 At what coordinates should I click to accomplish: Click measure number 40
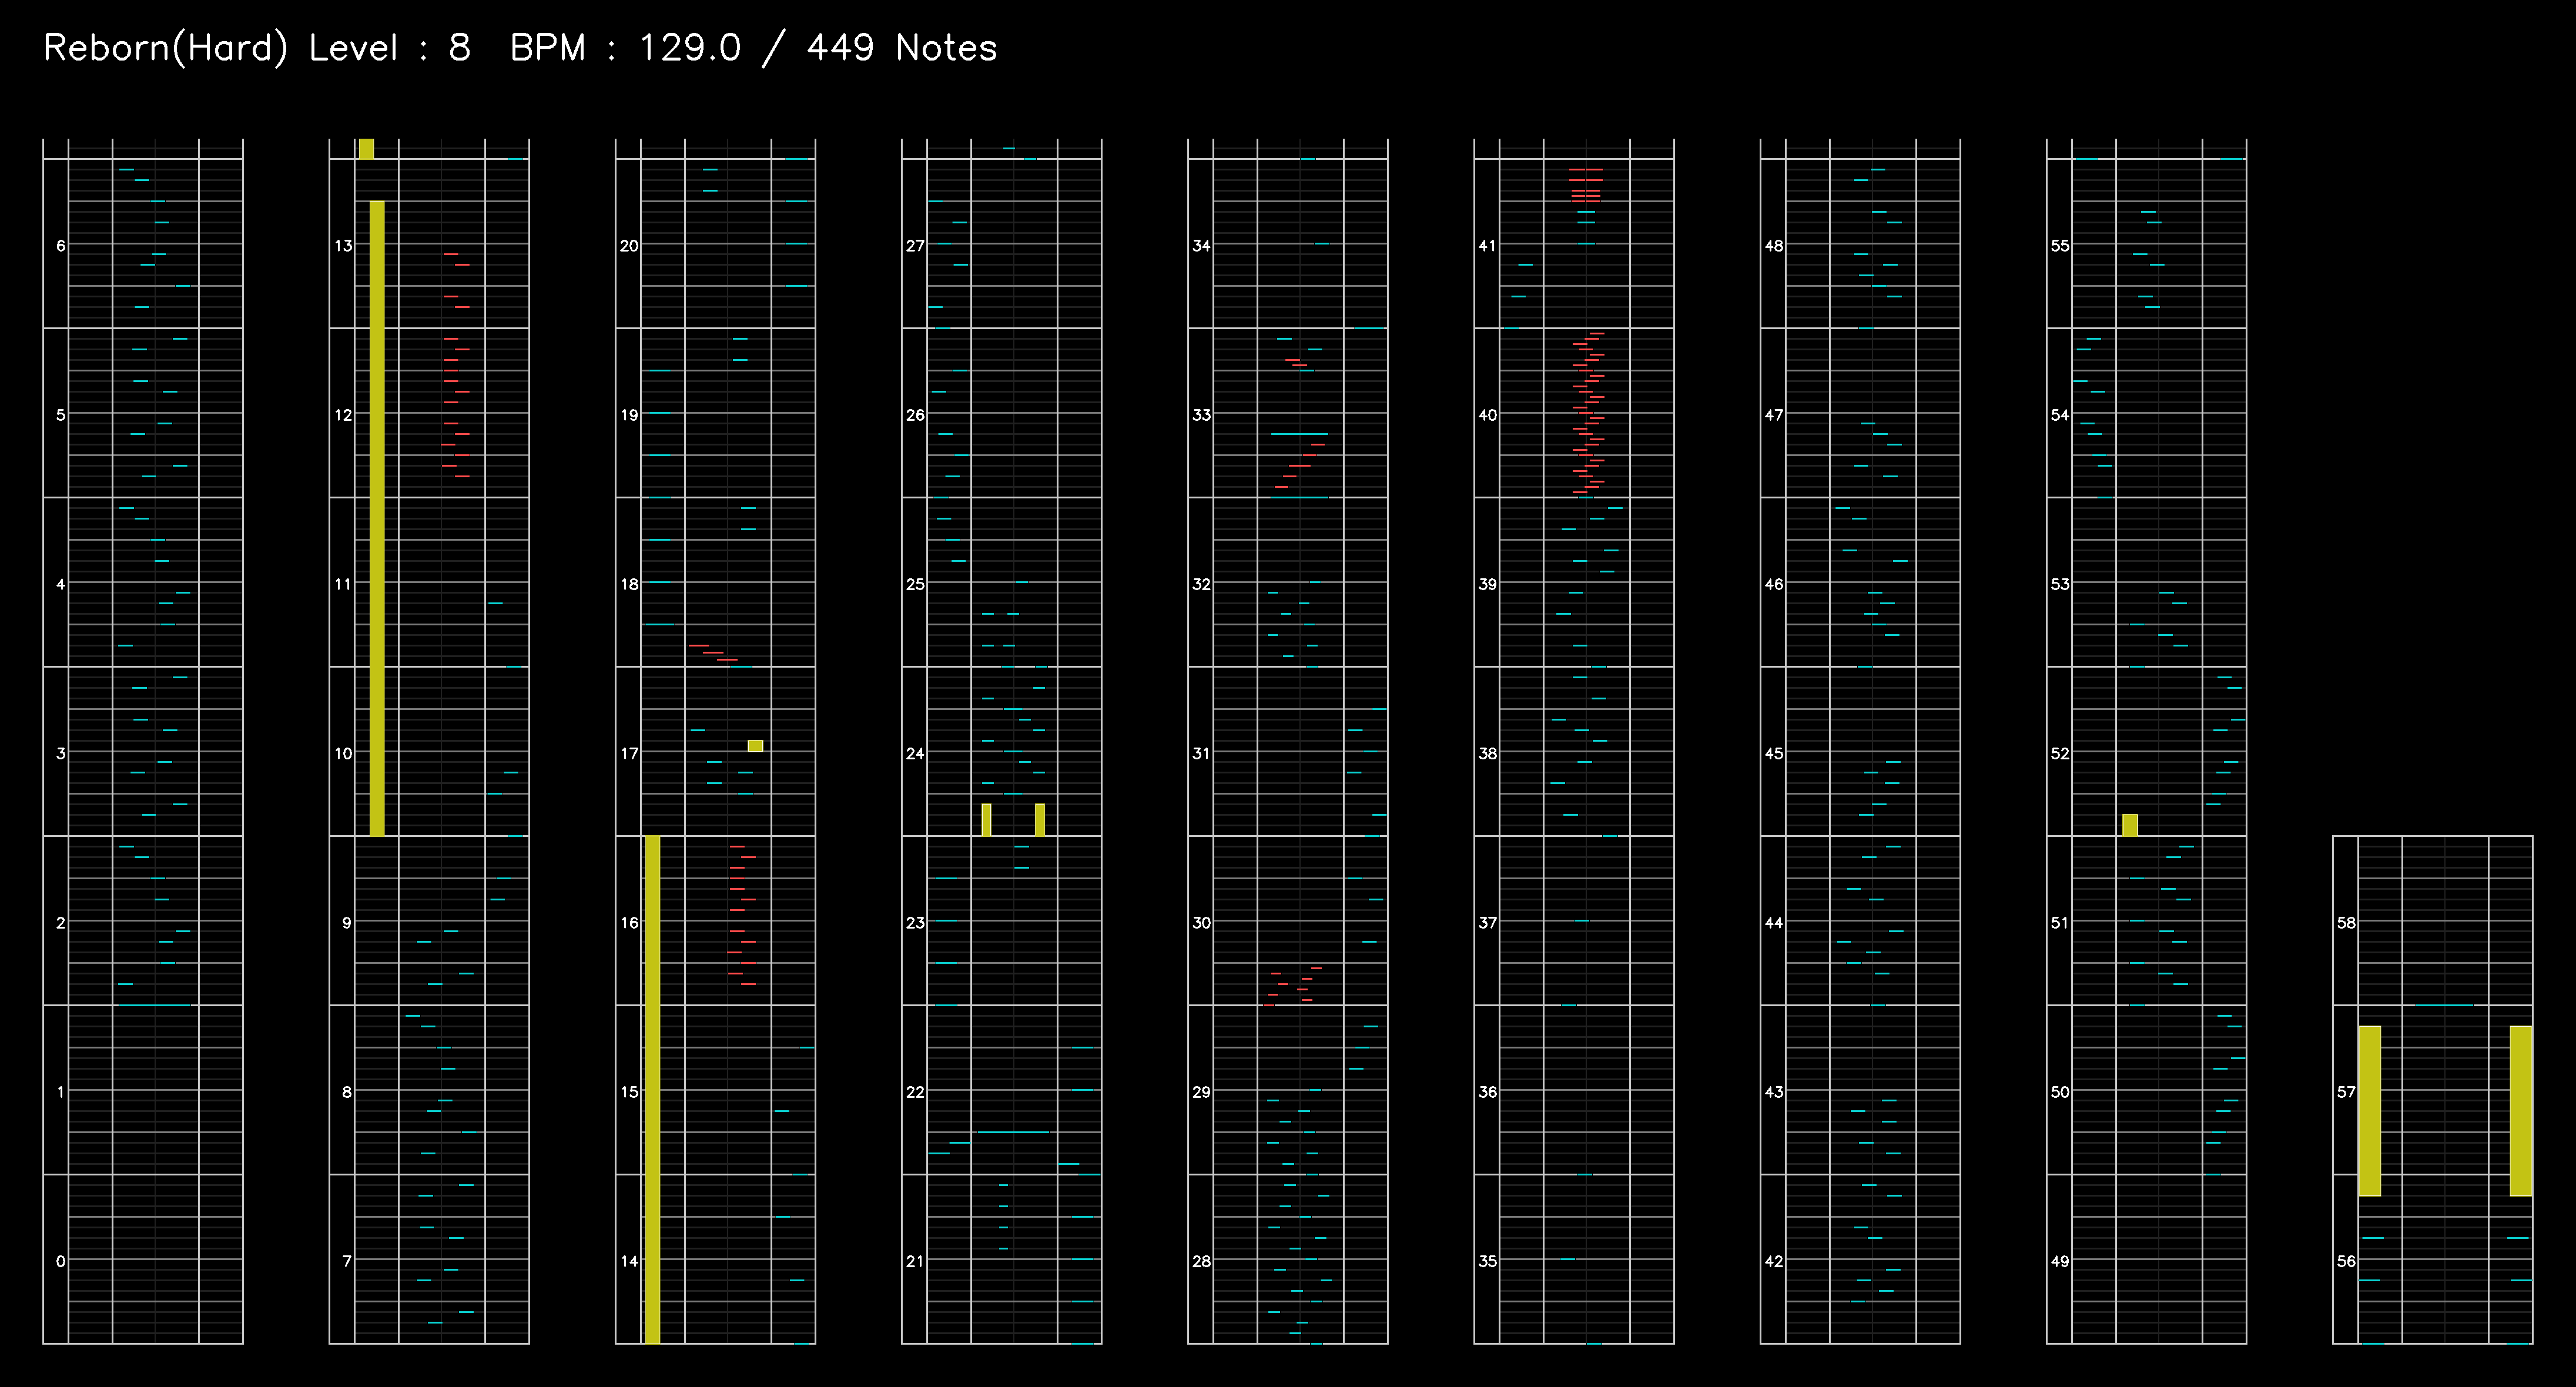point(1488,414)
